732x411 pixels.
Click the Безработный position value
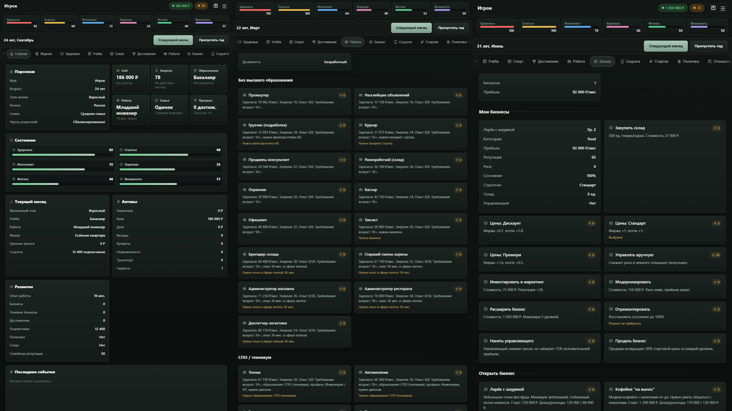click(335, 62)
